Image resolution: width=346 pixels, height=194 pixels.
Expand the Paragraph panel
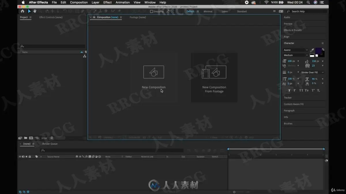289,111
